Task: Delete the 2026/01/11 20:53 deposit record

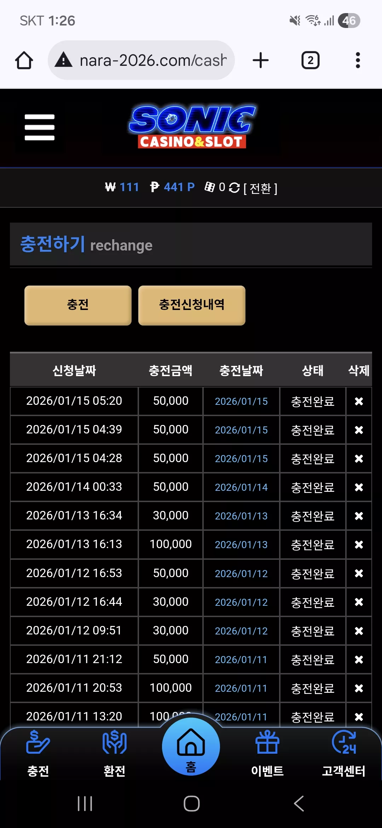Action: click(359, 688)
